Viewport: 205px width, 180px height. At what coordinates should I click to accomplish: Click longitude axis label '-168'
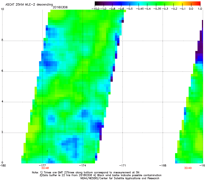(x=163, y=166)
